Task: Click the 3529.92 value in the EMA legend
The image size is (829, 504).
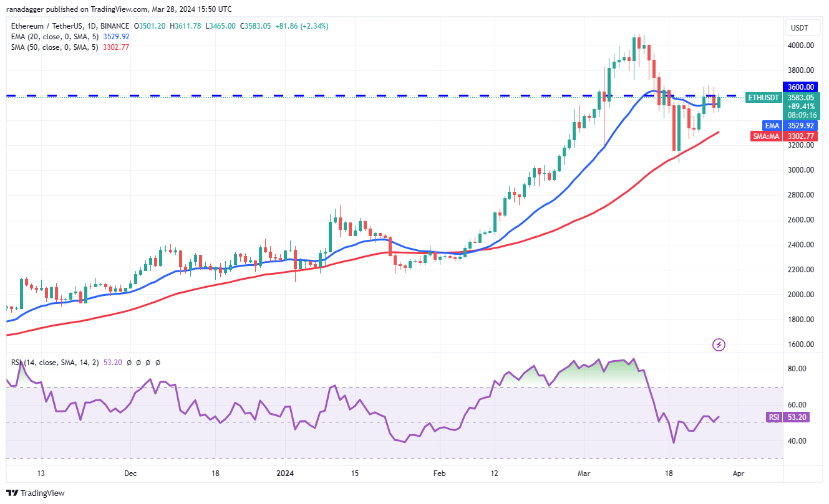Action: 115,37
